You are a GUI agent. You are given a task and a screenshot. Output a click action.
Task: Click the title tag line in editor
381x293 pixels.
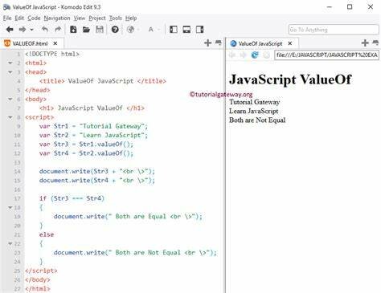pos(103,81)
